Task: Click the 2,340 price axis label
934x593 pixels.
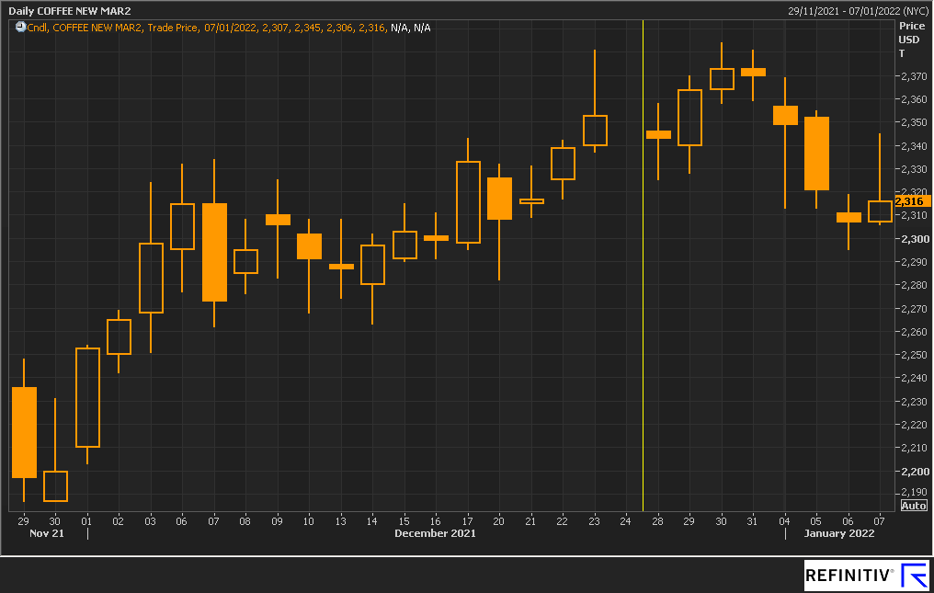Action: 914,146
